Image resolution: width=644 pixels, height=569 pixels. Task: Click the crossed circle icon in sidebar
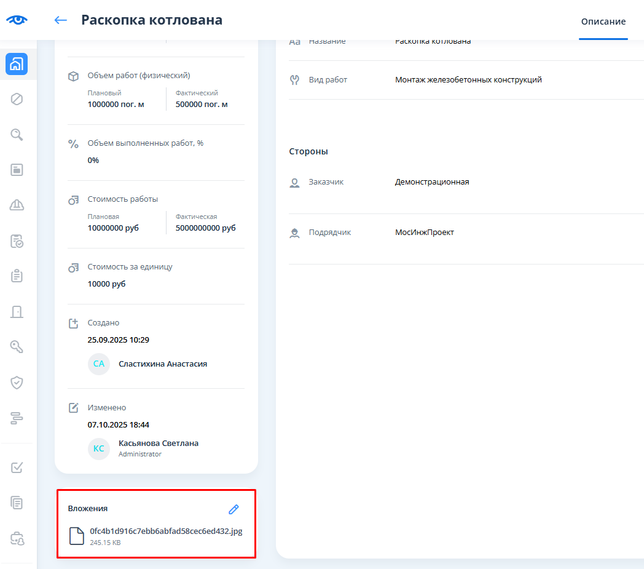(x=17, y=99)
